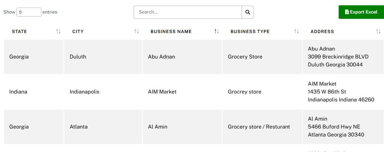Click the CITY column header label
The width and height of the screenshot is (384, 152).
(78, 32)
